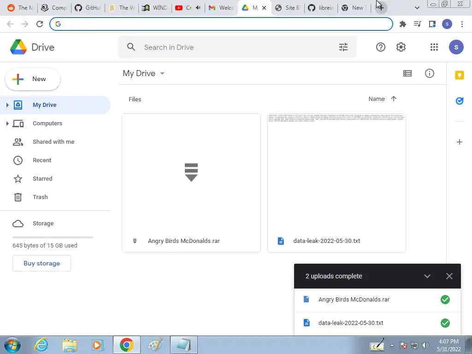This screenshot has height=354, width=472.
Task: Click the magnifier search icon in Drive
Action: click(131, 47)
